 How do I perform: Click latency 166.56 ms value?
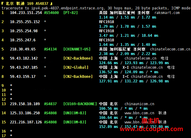pyautogui.click(x=109, y=109)
